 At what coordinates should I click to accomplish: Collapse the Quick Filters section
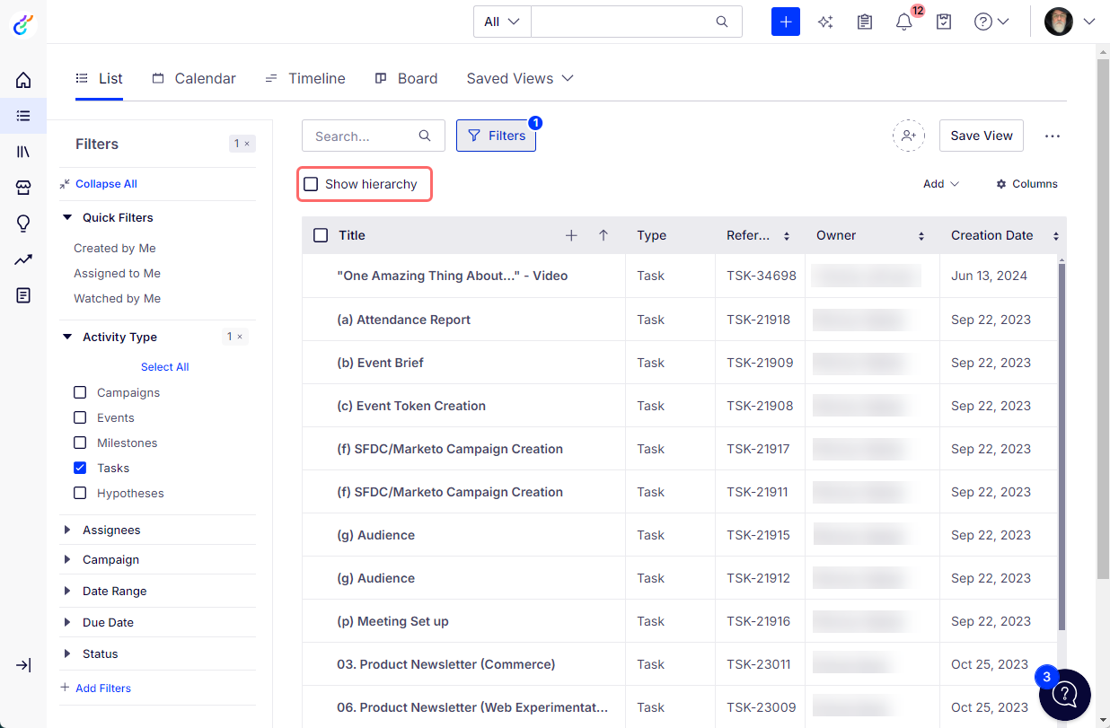point(67,217)
